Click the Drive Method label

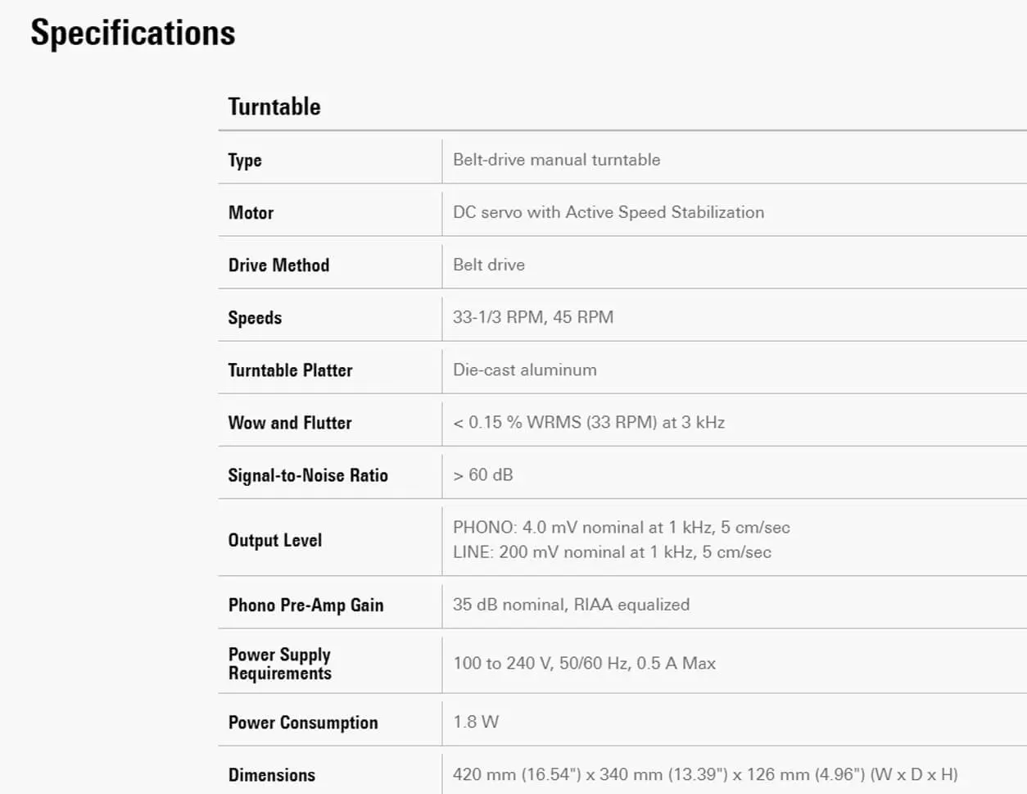click(278, 265)
